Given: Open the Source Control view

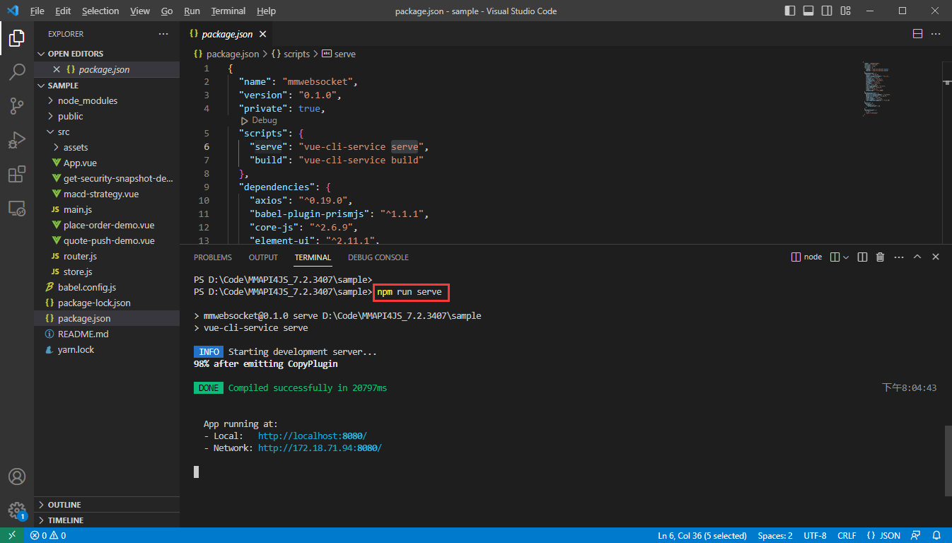Looking at the screenshot, I should (x=17, y=105).
